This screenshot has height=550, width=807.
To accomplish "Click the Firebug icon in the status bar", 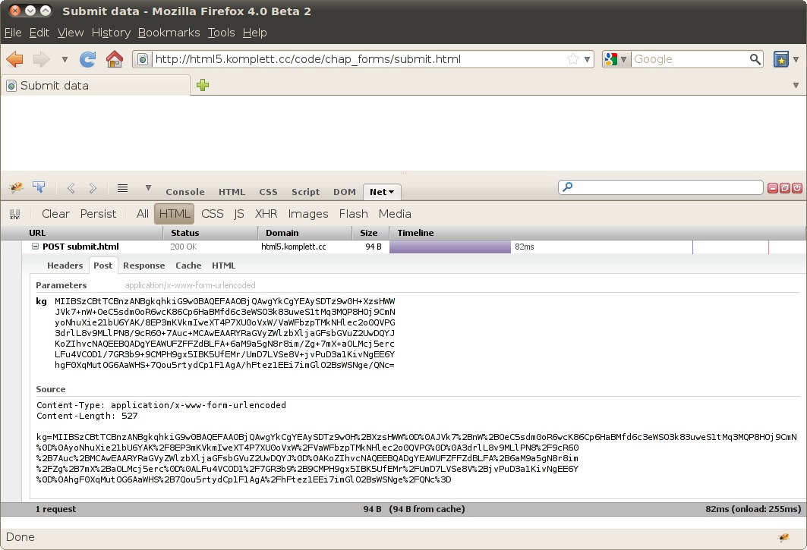I will [784, 538].
